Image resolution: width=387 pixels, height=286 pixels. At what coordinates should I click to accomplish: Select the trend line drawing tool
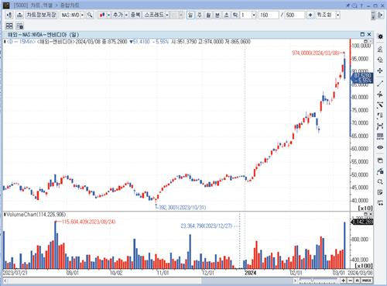380,84
